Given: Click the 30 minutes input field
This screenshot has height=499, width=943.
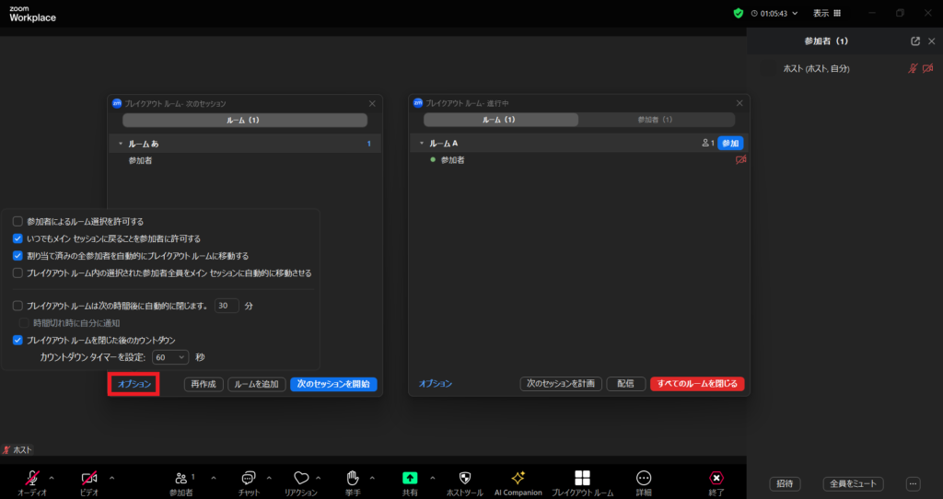Looking at the screenshot, I should click(x=226, y=306).
